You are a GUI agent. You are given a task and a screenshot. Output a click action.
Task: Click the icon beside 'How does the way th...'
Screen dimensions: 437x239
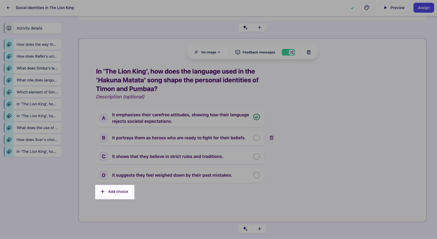pos(9,44)
